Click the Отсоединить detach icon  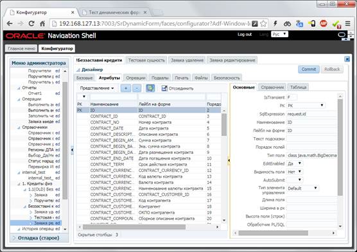[x=164, y=88]
